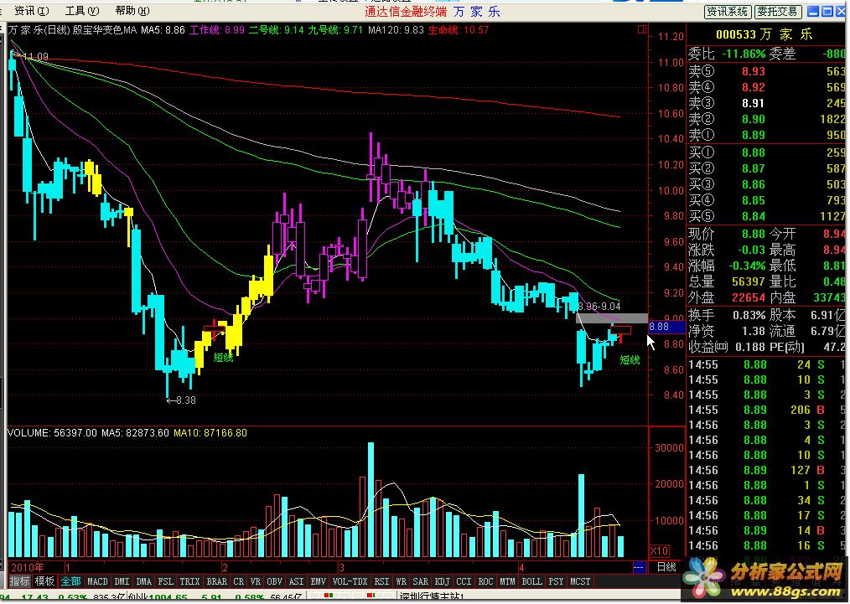Image resolution: width=850 pixels, height=604 pixels.
Task: Click the 14:56 trade row with volume 127
Action: coord(767,470)
